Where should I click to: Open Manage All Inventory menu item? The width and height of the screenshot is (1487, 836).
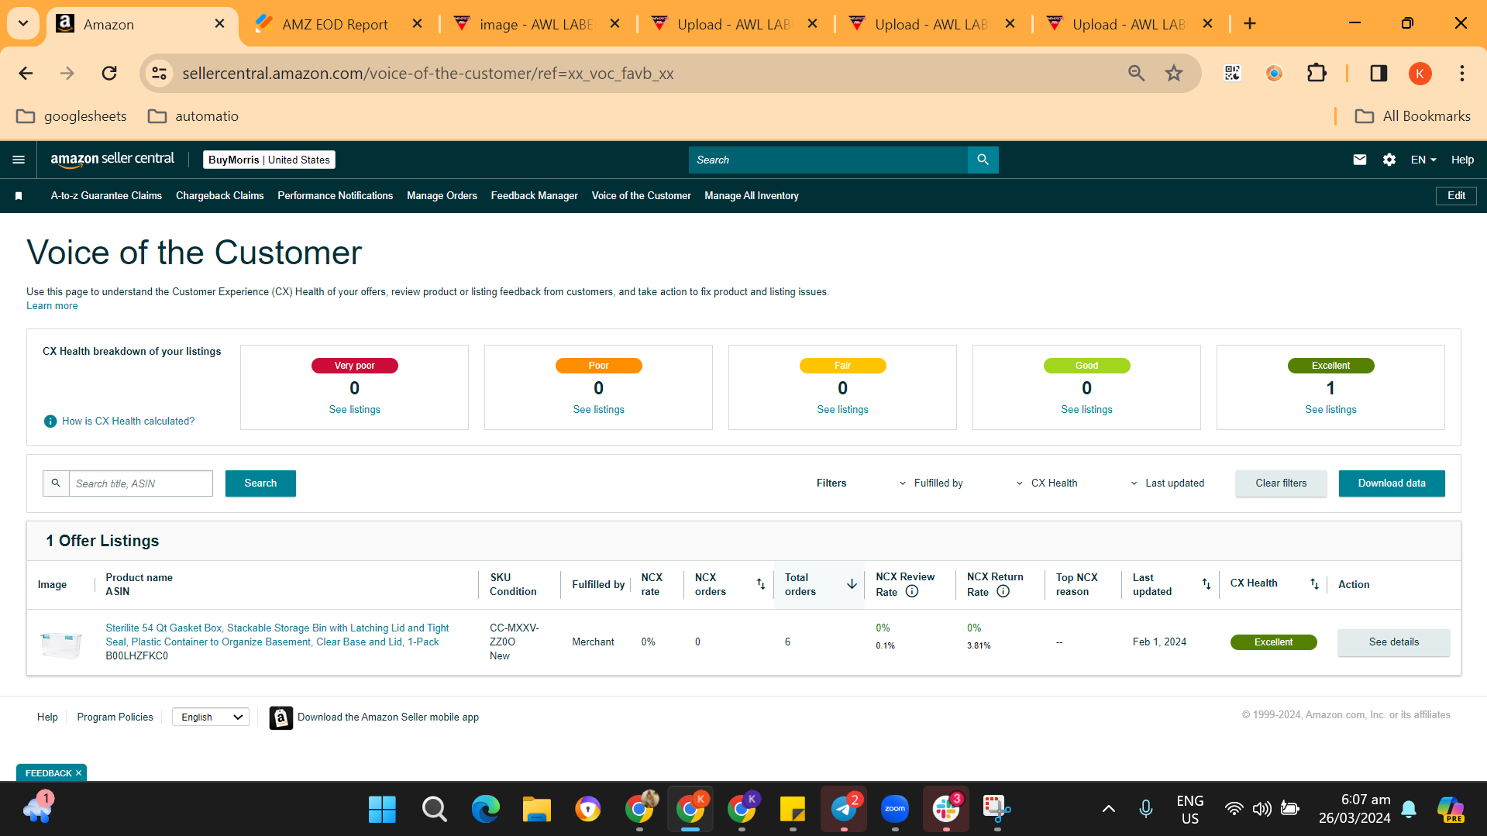[x=751, y=196]
